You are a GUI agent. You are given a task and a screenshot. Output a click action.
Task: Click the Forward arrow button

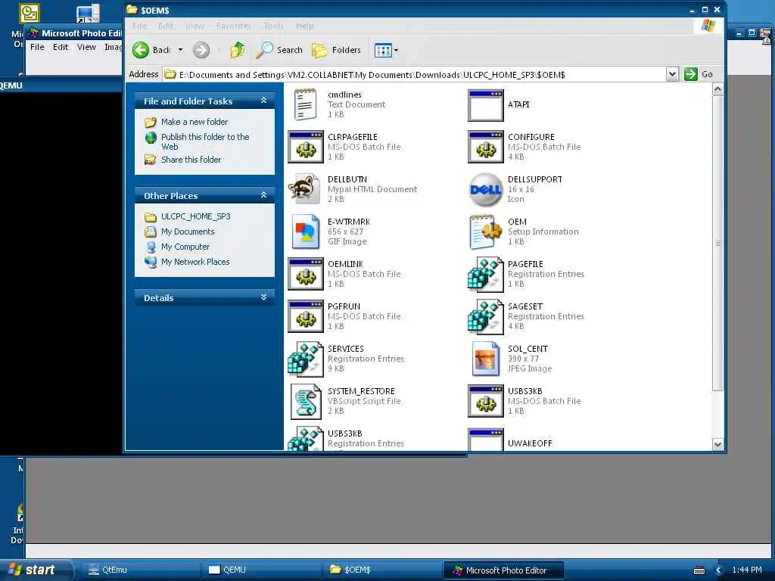tap(201, 50)
